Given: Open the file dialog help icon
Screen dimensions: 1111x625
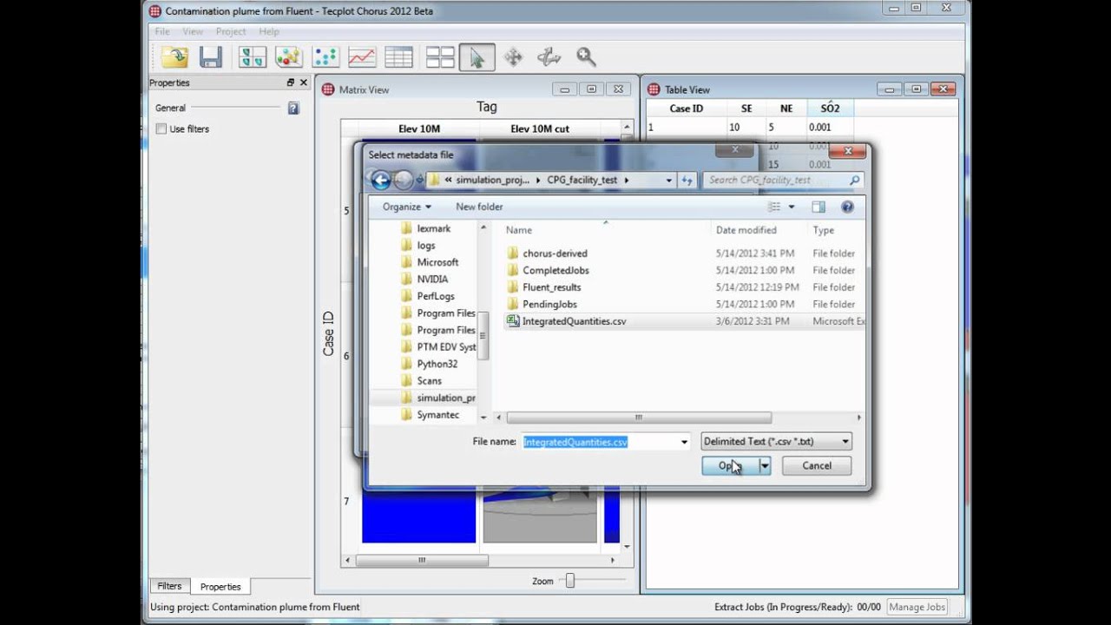Looking at the screenshot, I should pyautogui.click(x=847, y=207).
